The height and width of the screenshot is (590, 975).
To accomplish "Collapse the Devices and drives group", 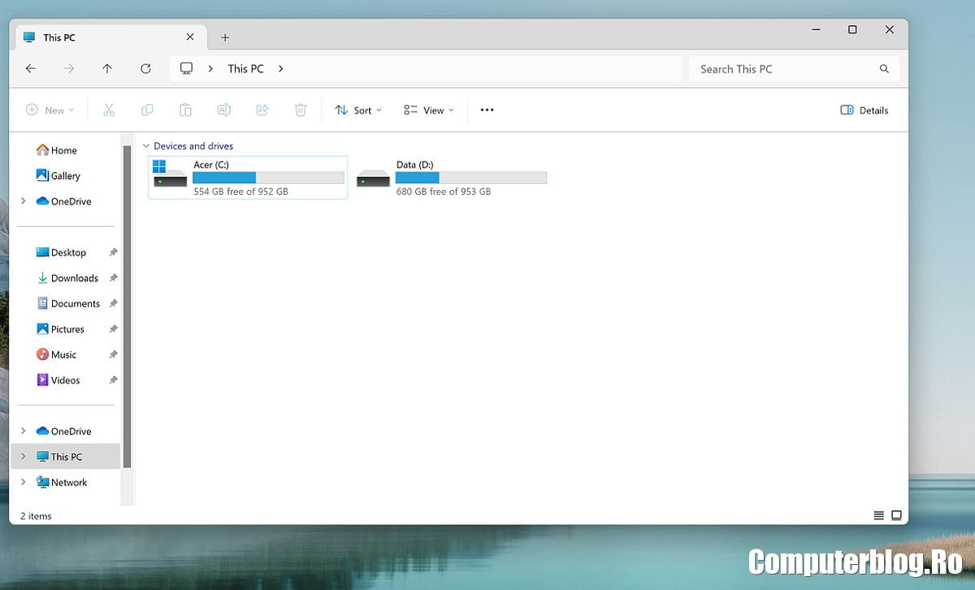I will (x=146, y=146).
